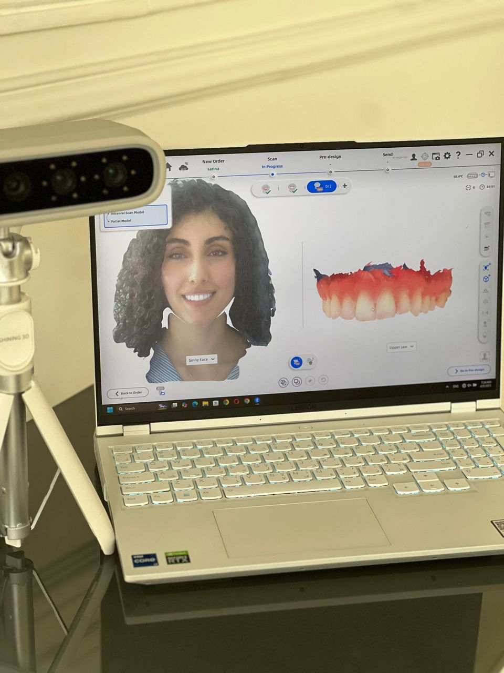Click the second icon in the upper right toolbar group

487,225
